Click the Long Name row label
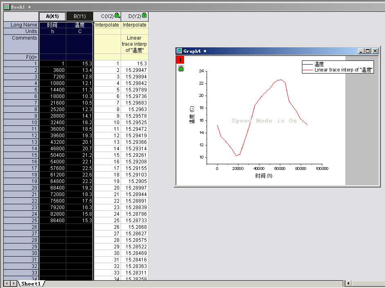Viewport: 385px width, 288px height. point(21,25)
